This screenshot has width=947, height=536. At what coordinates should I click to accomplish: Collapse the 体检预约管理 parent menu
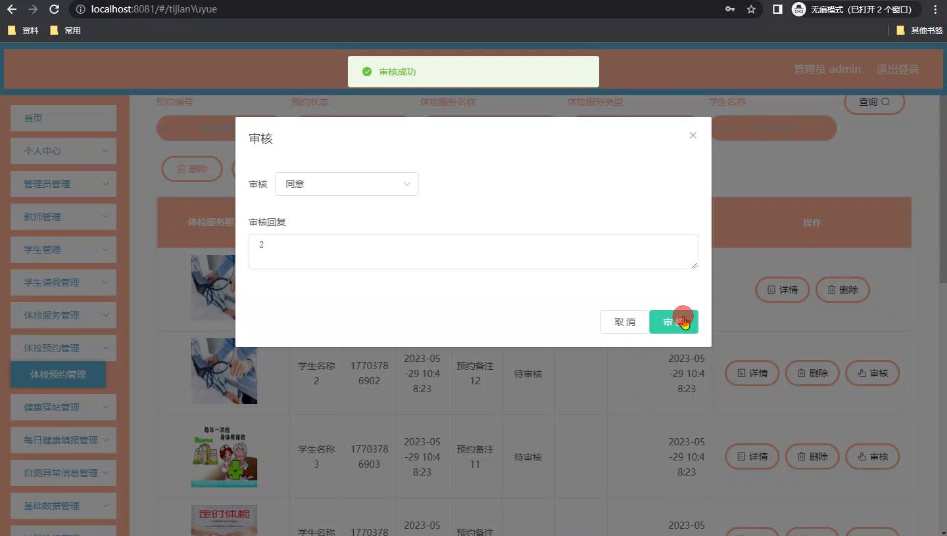pos(63,348)
